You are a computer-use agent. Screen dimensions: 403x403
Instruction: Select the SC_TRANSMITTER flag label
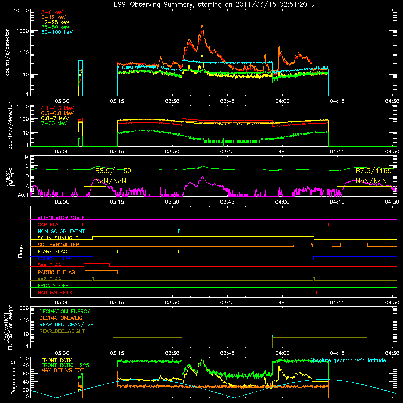pyautogui.click(x=58, y=245)
